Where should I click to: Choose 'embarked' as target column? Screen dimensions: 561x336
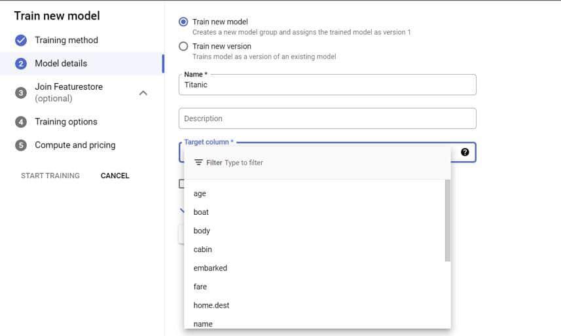pyautogui.click(x=210, y=268)
